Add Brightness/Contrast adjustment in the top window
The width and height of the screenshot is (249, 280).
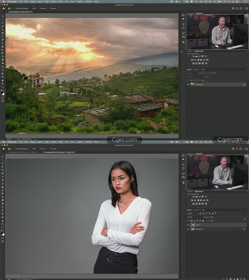193,56
